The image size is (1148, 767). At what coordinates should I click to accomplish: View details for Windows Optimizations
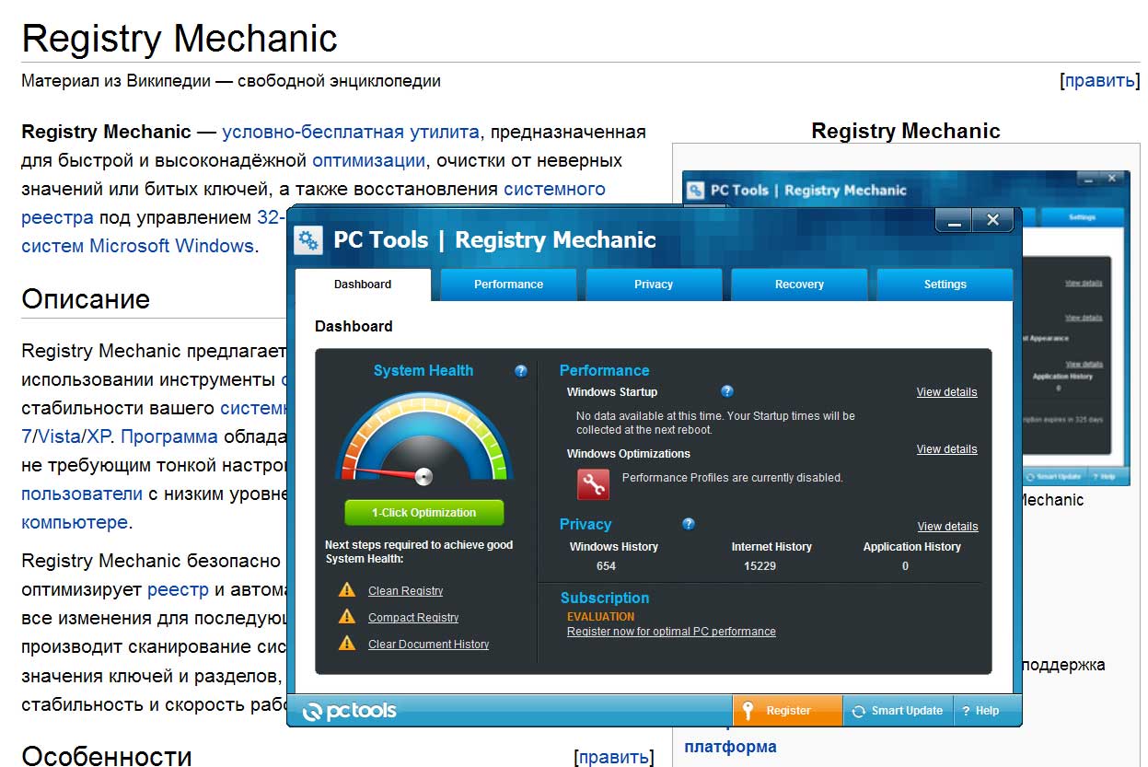946,449
